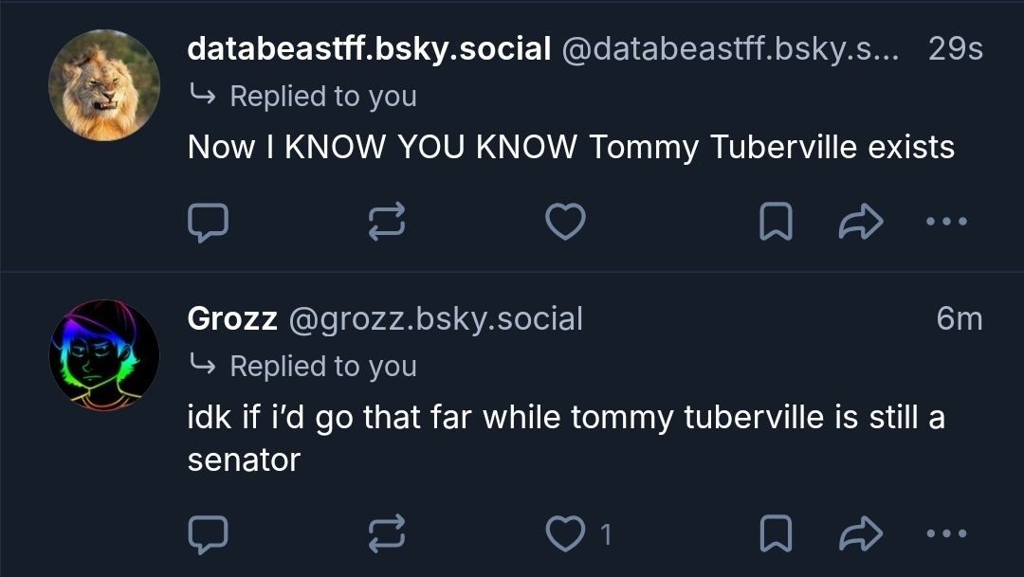Share databeastff's post
The height and width of the screenshot is (577, 1024).
pos(861,222)
